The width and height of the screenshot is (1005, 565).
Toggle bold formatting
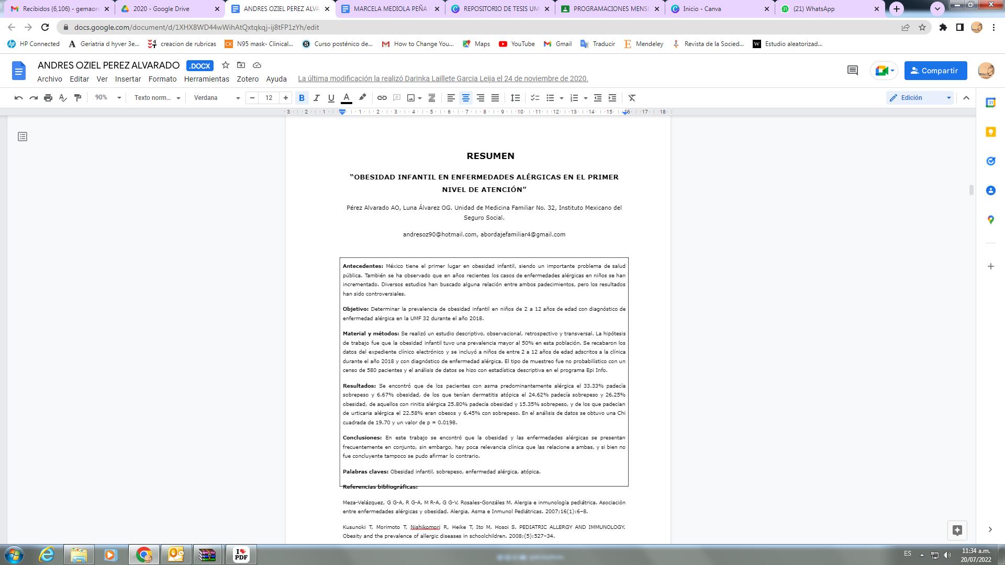point(301,98)
